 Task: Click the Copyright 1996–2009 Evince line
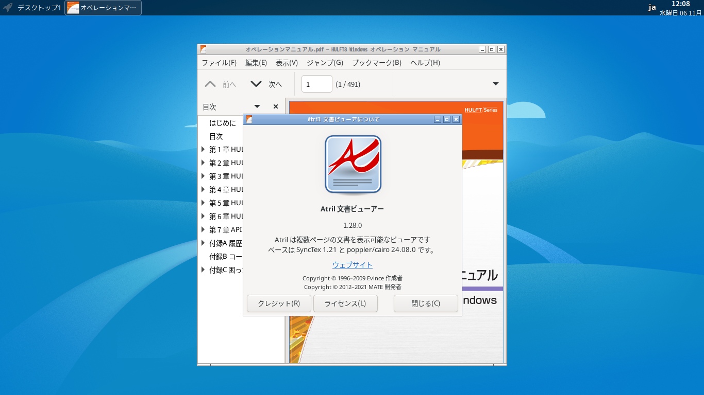click(353, 278)
